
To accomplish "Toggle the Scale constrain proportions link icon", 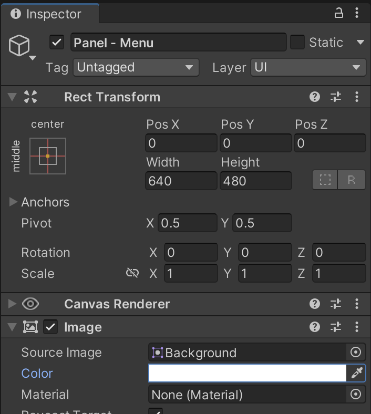I will click(x=132, y=273).
